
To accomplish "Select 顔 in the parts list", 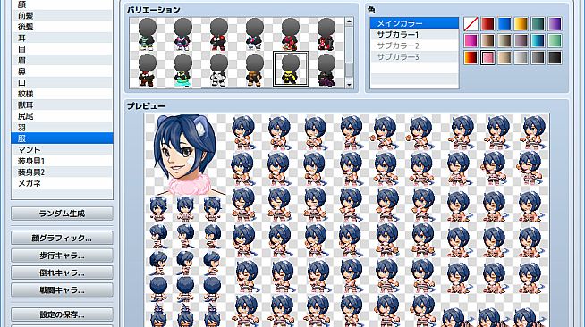I will [62, 4].
